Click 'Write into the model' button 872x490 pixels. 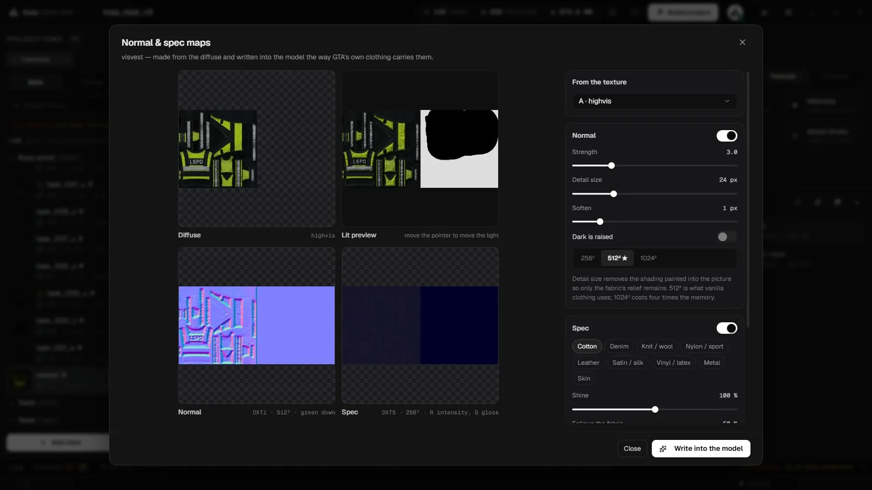(x=701, y=449)
